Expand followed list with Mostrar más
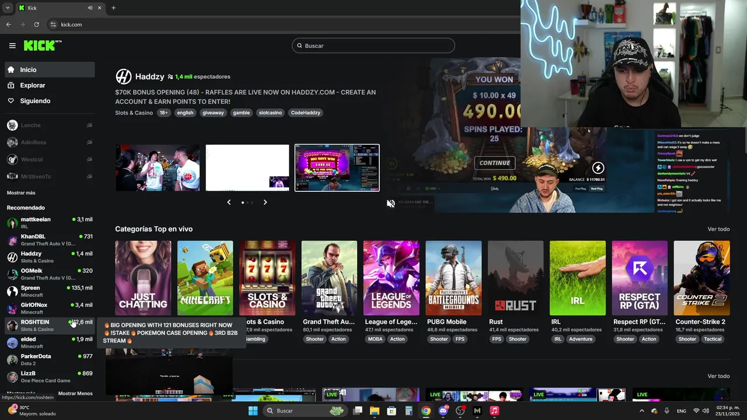The image size is (747, 420). (21, 193)
